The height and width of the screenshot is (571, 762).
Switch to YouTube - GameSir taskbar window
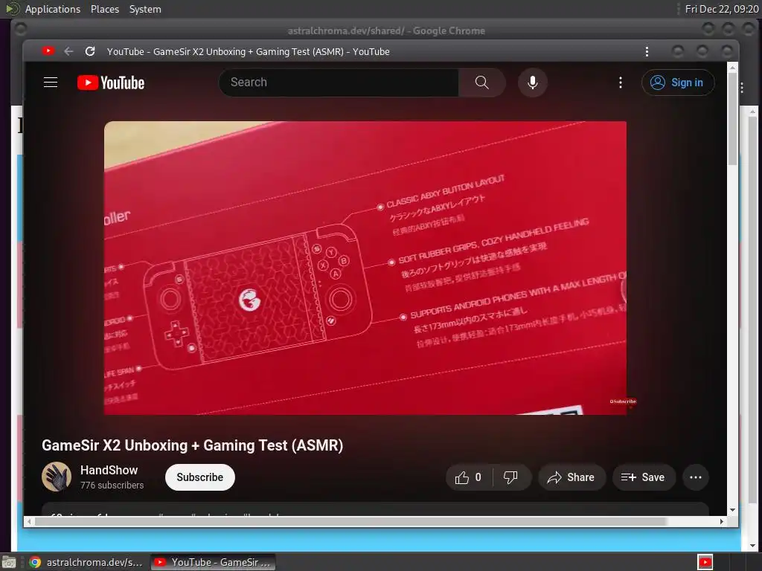213,562
